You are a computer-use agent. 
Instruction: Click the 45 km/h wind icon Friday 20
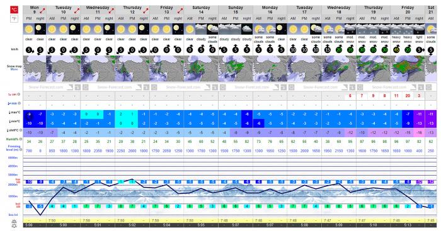point(396,50)
